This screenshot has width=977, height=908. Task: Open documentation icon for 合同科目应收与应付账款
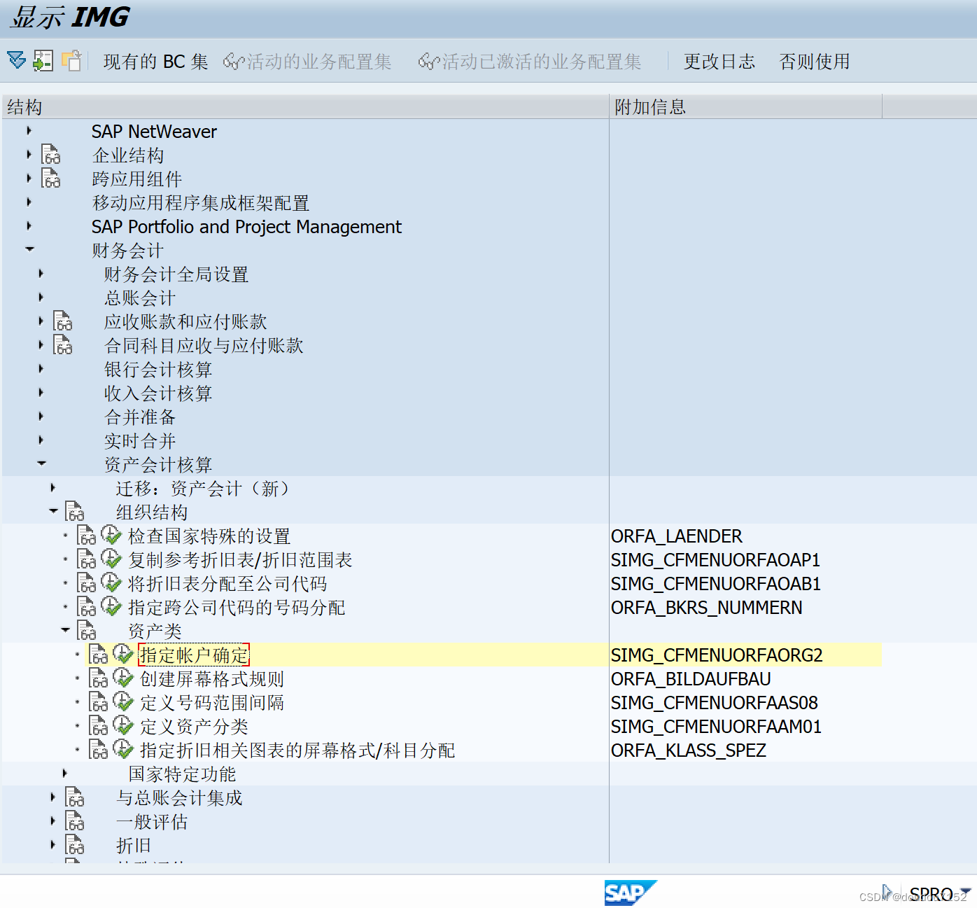[x=63, y=345]
